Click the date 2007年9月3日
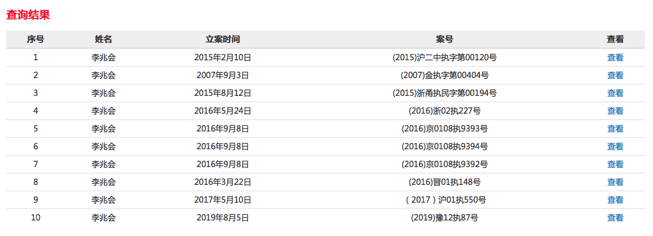 [x=223, y=75]
